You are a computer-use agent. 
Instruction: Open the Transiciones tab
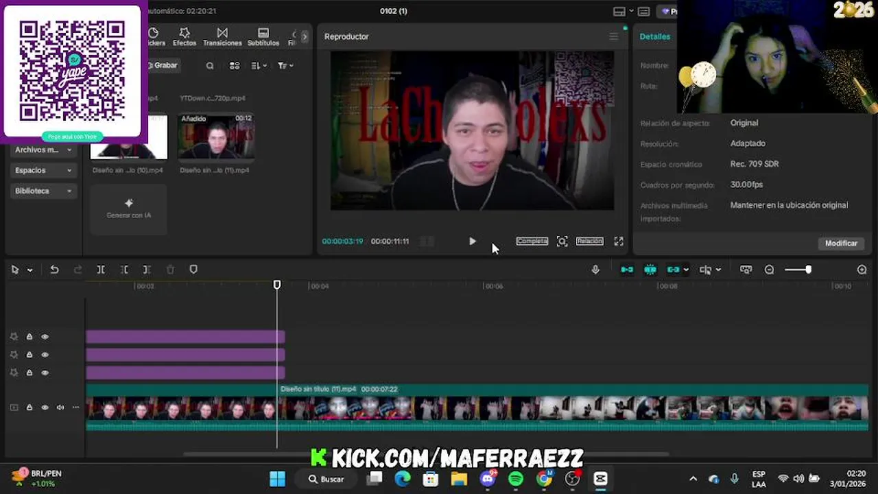click(x=222, y=37)
